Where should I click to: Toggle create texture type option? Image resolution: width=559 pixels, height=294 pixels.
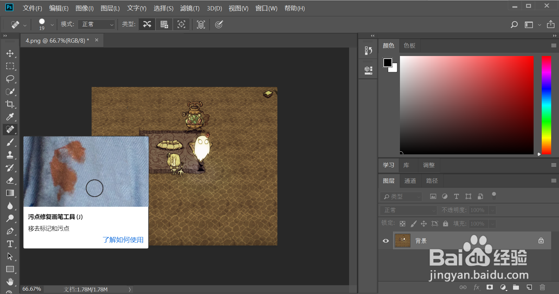click(164, 24)
